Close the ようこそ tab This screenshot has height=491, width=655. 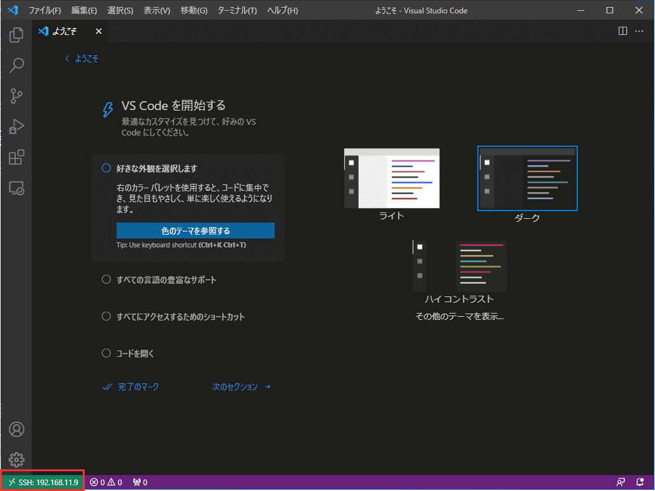(99, 31)
